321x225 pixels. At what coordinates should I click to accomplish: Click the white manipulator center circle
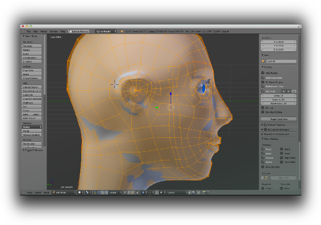pyautogui.click(x=171, y=107)
